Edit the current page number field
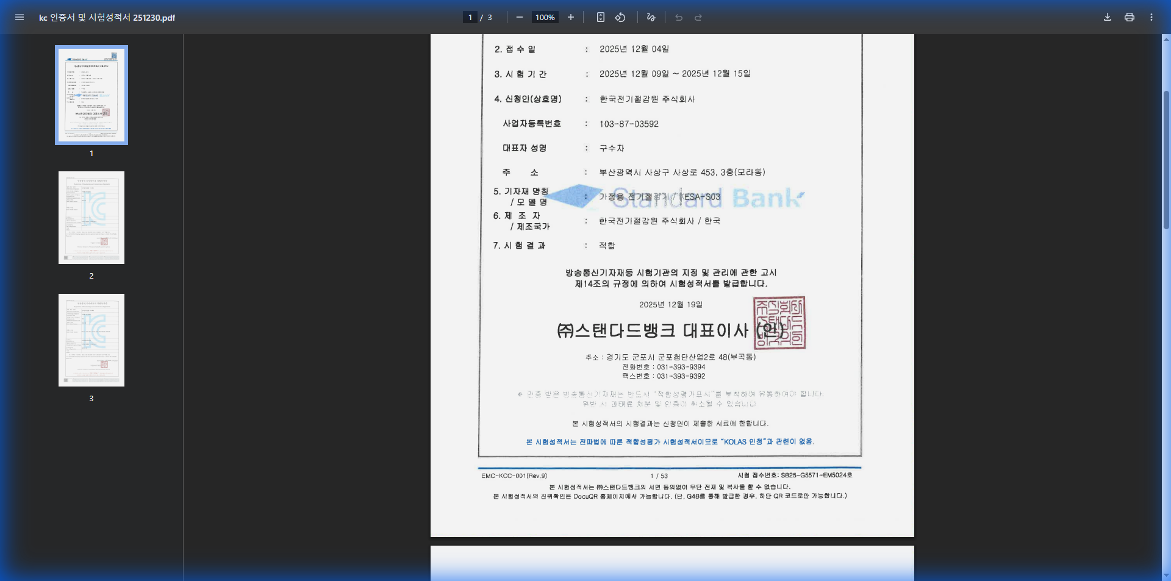 (470, 17)
